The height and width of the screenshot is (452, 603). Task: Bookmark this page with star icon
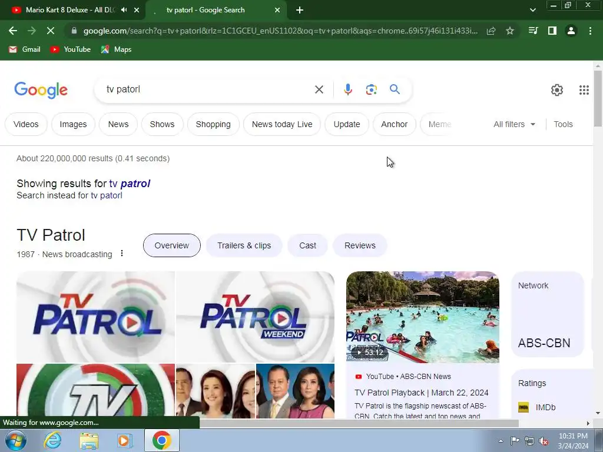tap(510, 31)
